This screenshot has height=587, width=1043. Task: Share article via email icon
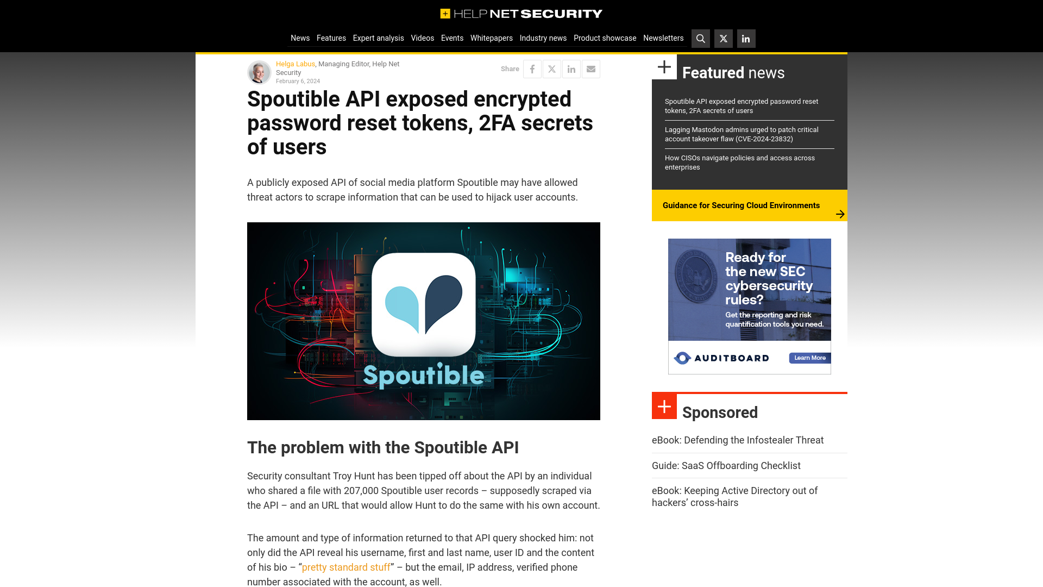[x=590, y=68]
